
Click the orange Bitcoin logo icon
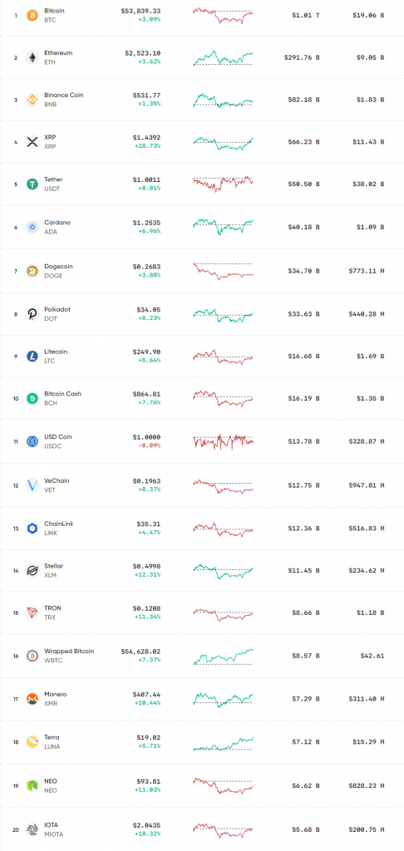tap(32, 15)
